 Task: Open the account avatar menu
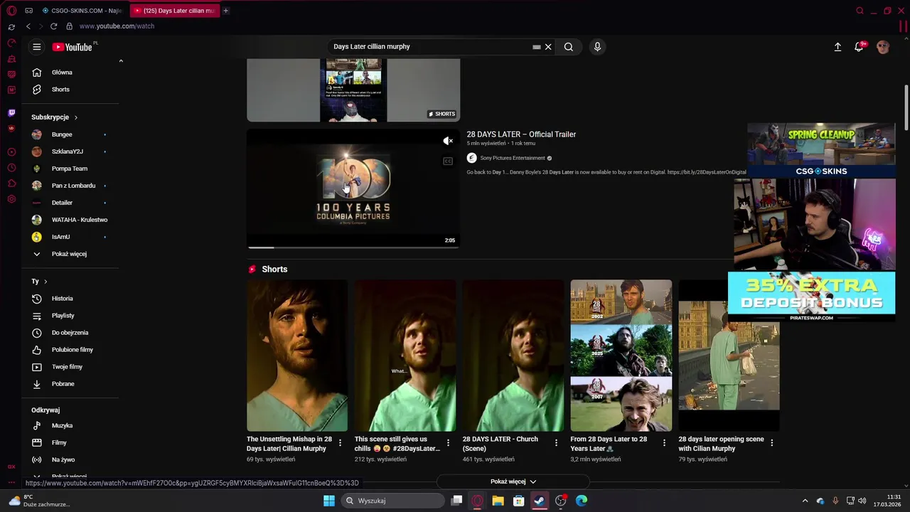pos(883,47)
